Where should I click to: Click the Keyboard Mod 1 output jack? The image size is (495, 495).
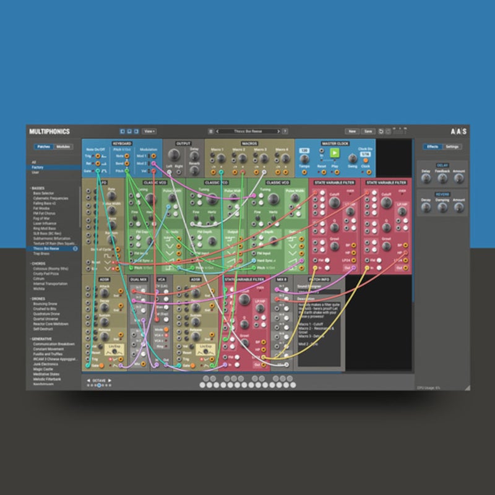pos(153,156)
